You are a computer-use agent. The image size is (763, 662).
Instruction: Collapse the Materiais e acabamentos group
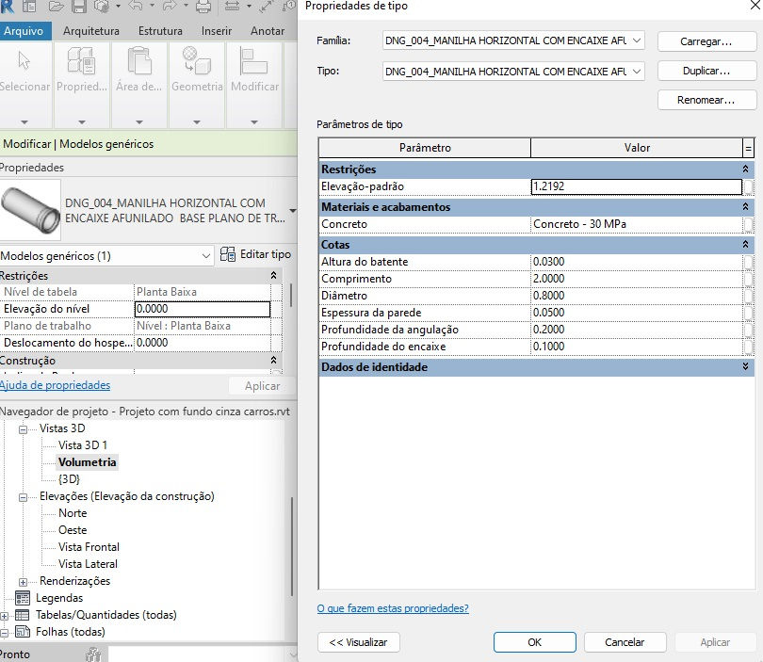point(745,207)
